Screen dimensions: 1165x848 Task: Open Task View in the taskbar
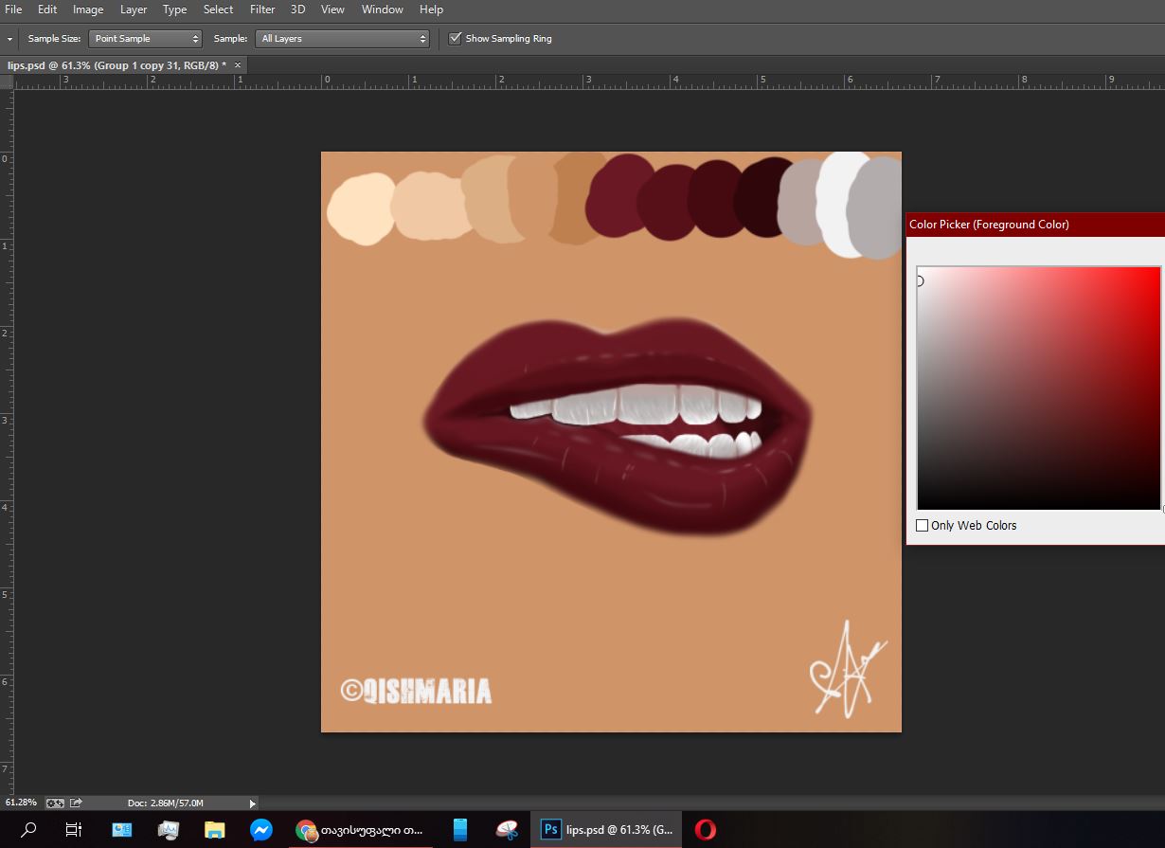(74, 830)
